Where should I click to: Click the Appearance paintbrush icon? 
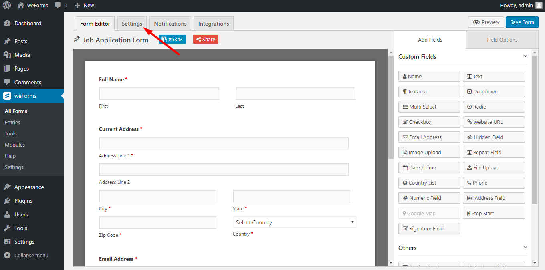(x=7, y=187)
